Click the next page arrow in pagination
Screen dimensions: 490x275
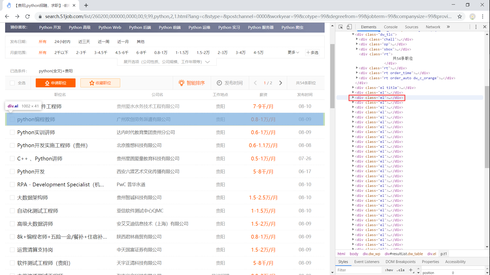coord(281,83)
